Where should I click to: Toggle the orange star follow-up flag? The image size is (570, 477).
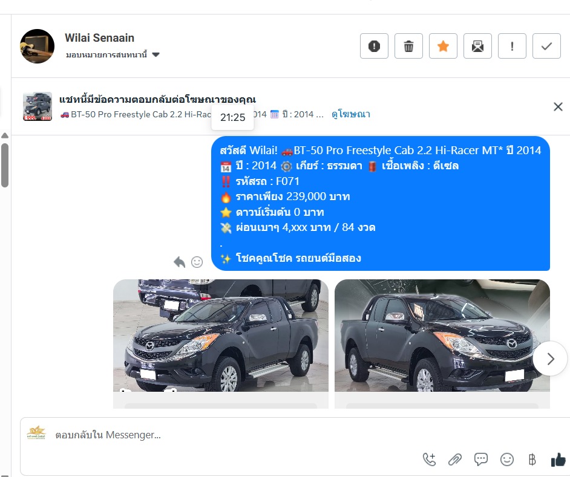pos(443,46)
